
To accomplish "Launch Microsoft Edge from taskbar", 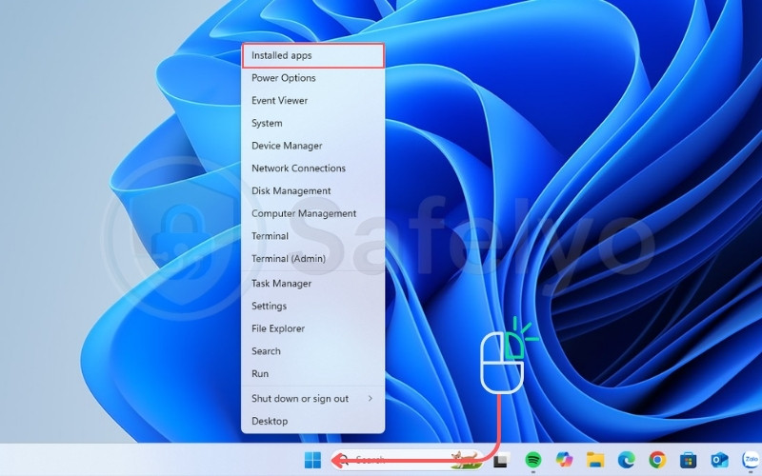I will pos(626,460).
